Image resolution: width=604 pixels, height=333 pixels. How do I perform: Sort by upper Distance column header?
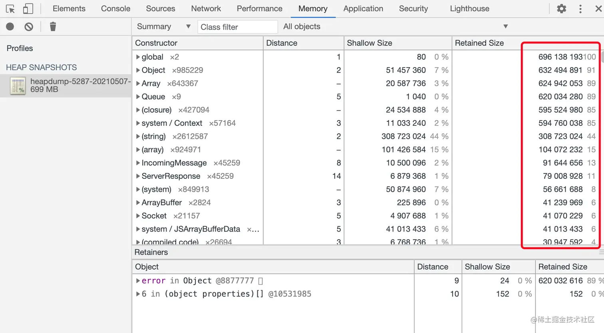(303, 43)
